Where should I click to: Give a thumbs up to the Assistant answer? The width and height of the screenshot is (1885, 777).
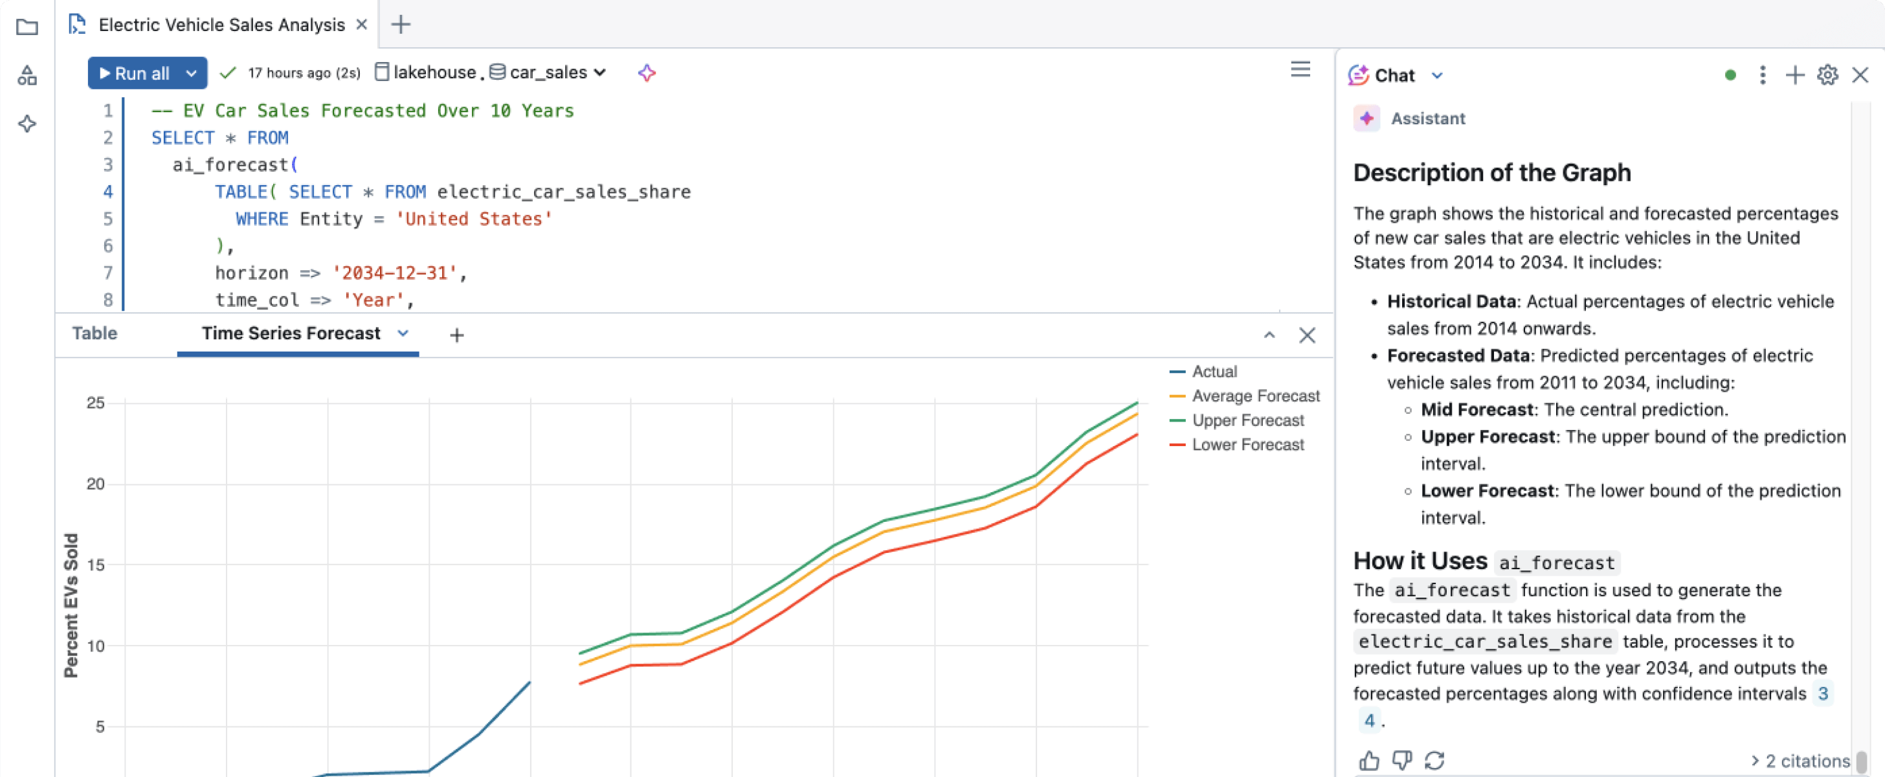1369,761
